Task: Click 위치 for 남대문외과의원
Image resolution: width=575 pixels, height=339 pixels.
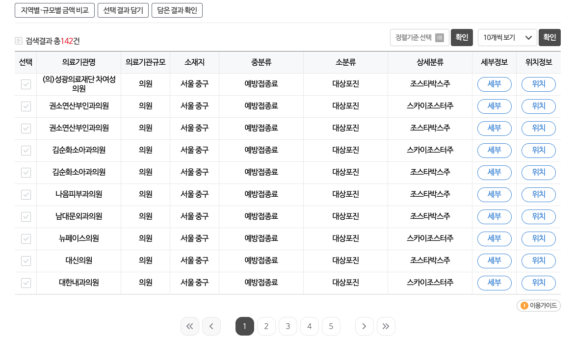Action: pos(538,217)
